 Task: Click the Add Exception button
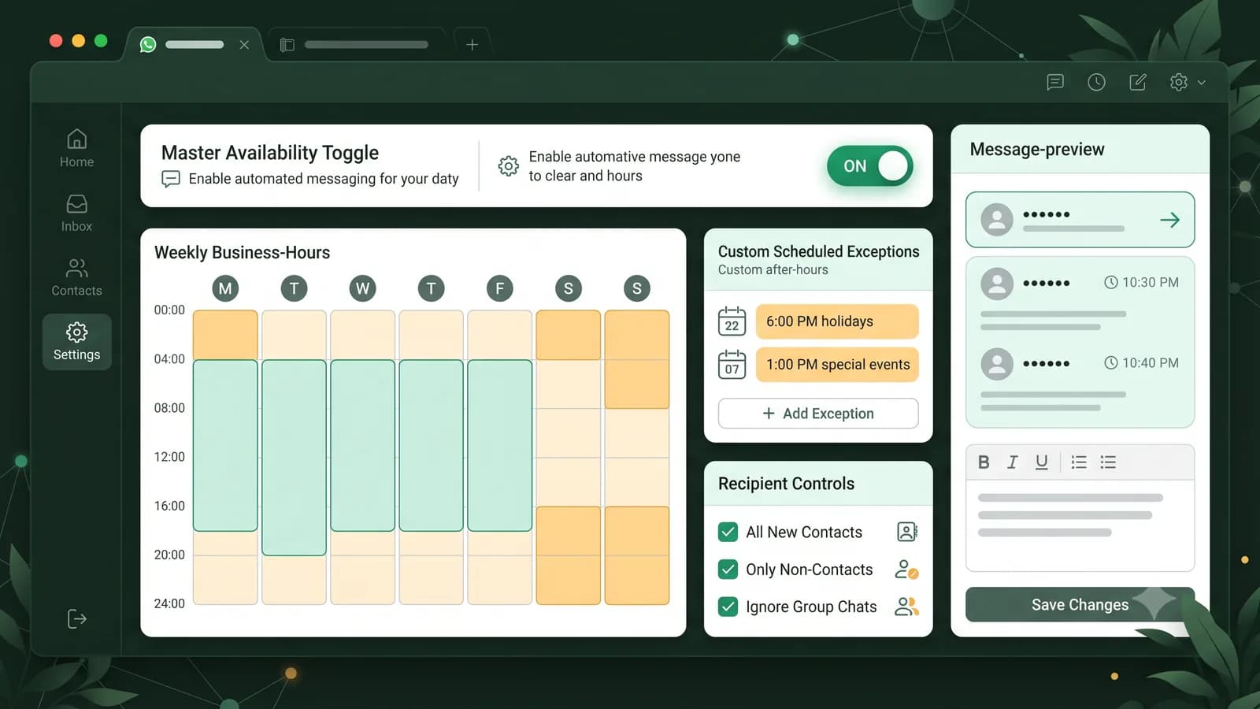tap(818, 414)
